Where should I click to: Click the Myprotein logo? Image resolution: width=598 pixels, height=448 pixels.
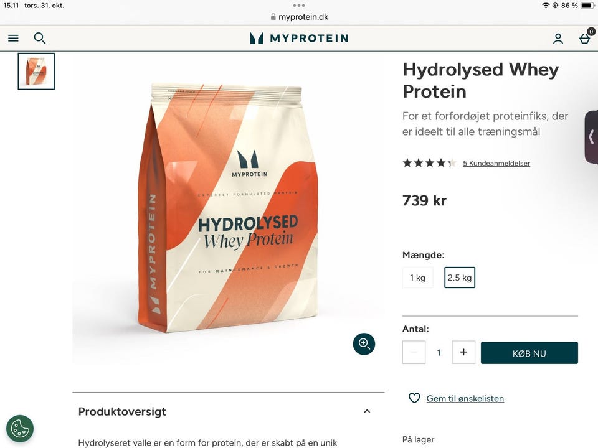[299, 38]
